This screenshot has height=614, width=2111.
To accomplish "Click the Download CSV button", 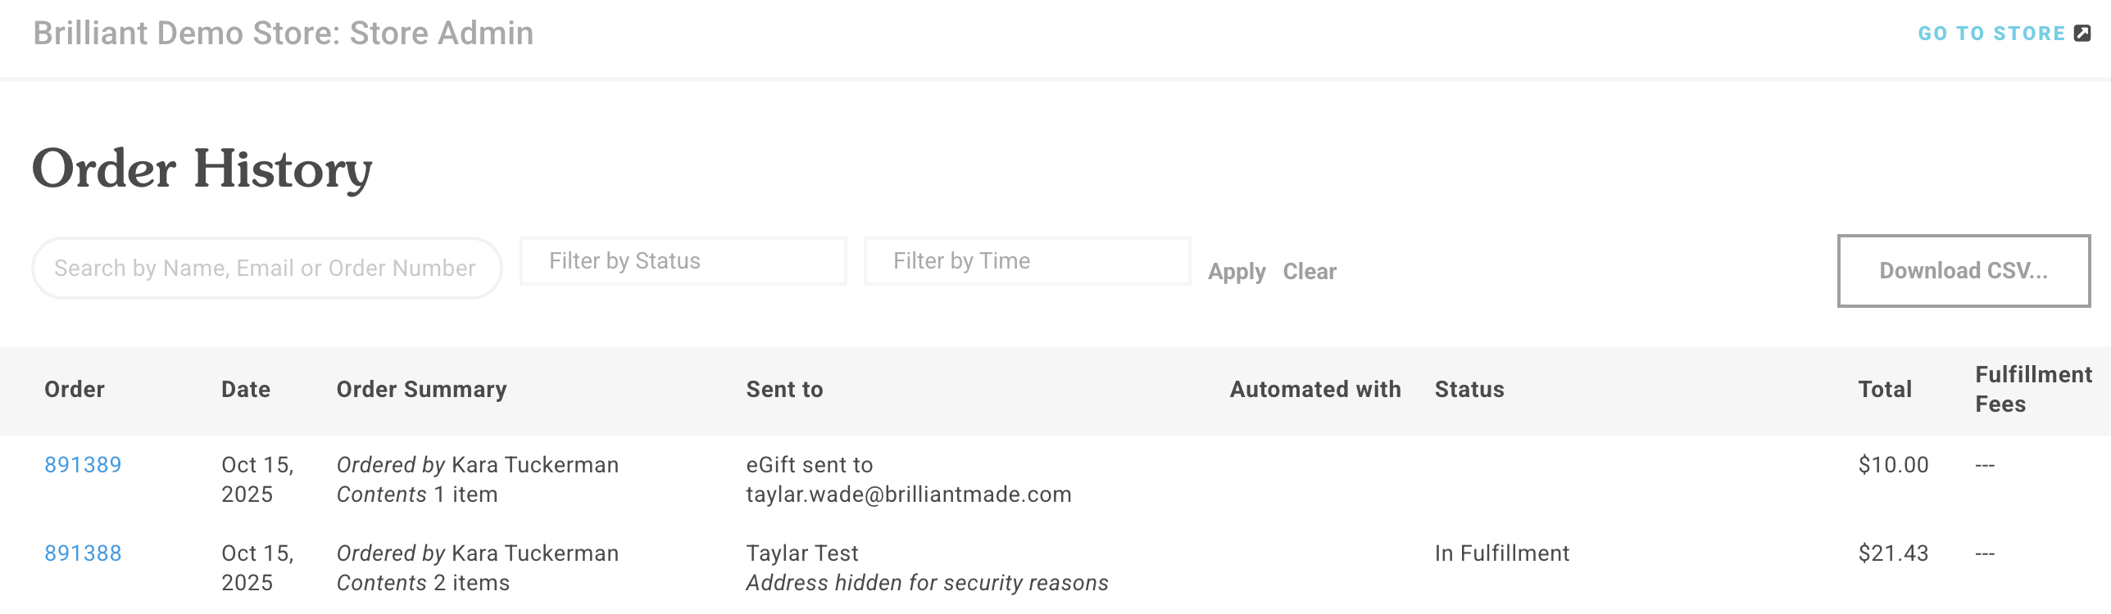I will coord(1963,271).
